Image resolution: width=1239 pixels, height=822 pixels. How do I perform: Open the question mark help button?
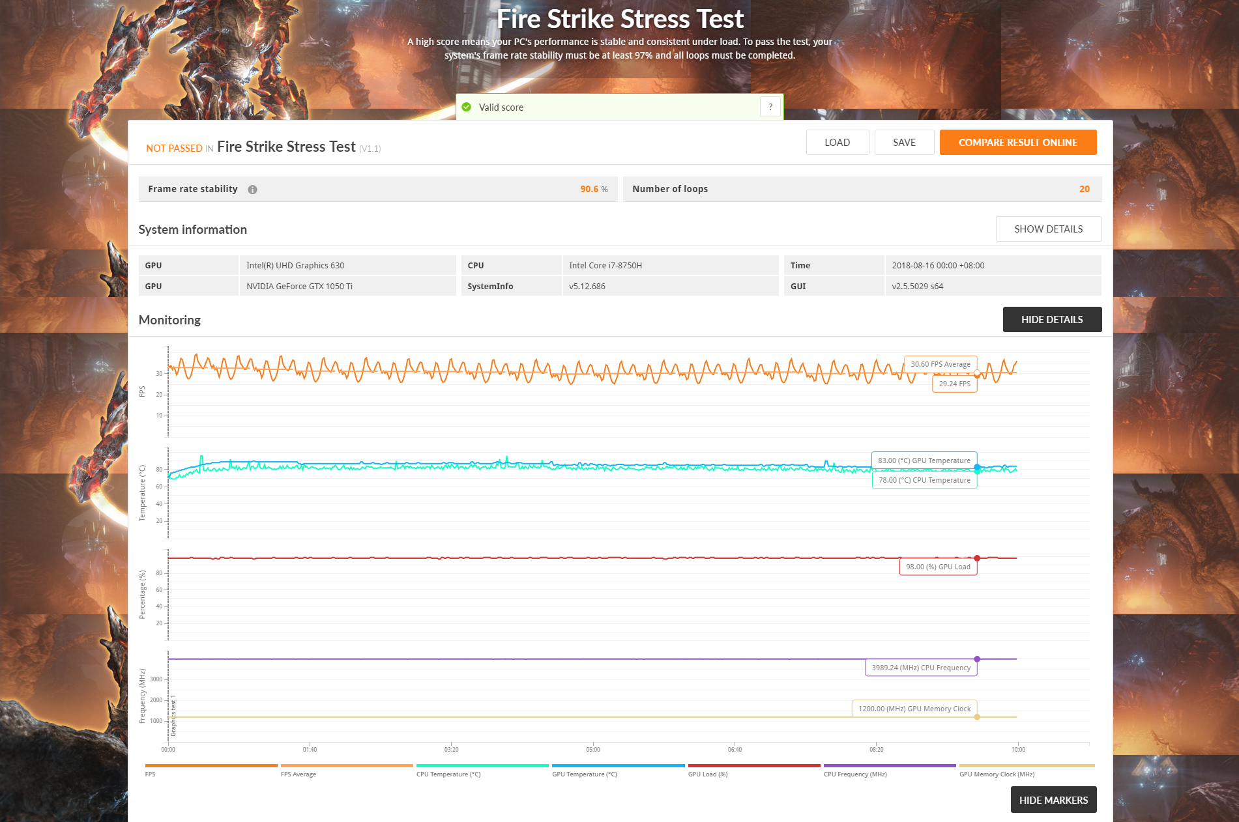coord(770,107)
